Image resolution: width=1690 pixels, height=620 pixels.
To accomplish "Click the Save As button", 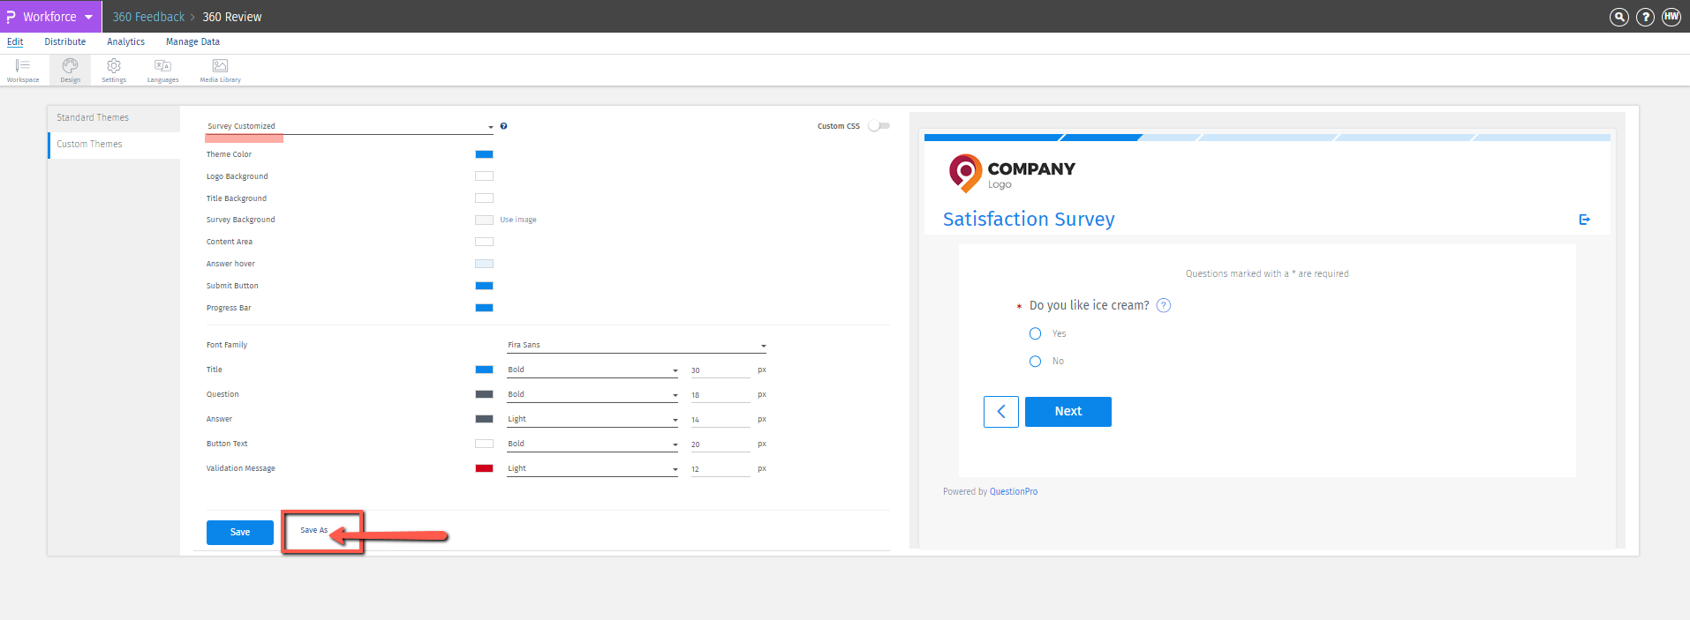I will click(x=314, y=531).
